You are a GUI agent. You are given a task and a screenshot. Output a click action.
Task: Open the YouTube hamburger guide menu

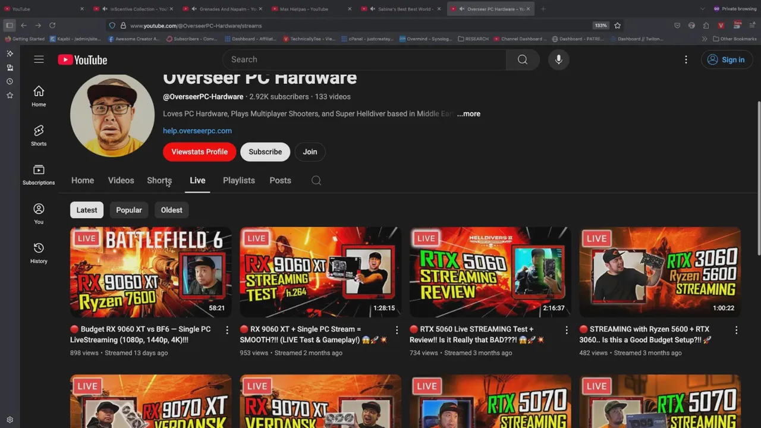tap(39, 59)
